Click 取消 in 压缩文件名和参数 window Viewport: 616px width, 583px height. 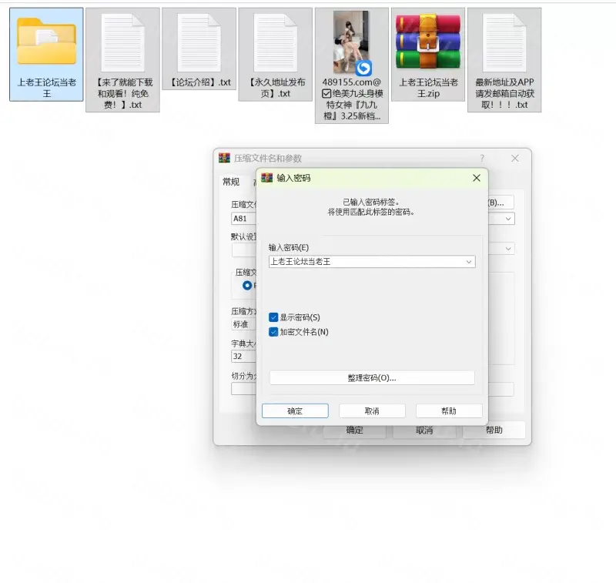point(424,431)
